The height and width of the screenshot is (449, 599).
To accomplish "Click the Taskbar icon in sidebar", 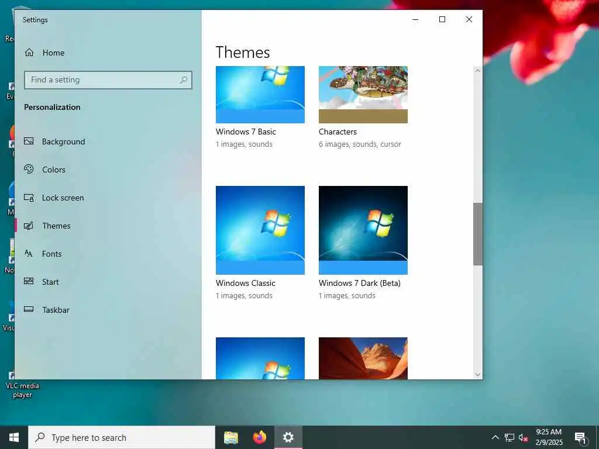I will coord(29,309).
